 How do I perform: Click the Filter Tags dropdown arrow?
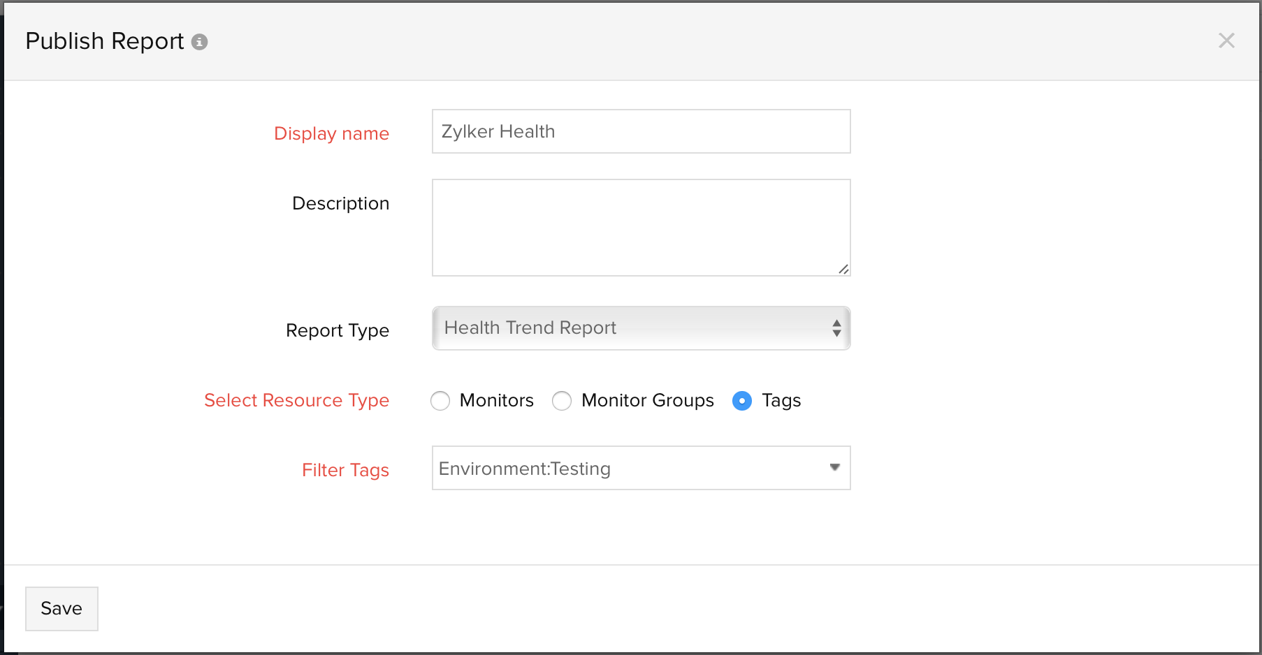(834, 467)
